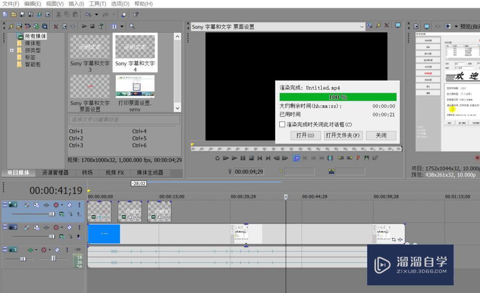The image size is (480, 293).
Task: Go to start in trimmer transport
Action: (x=260, y=158)
